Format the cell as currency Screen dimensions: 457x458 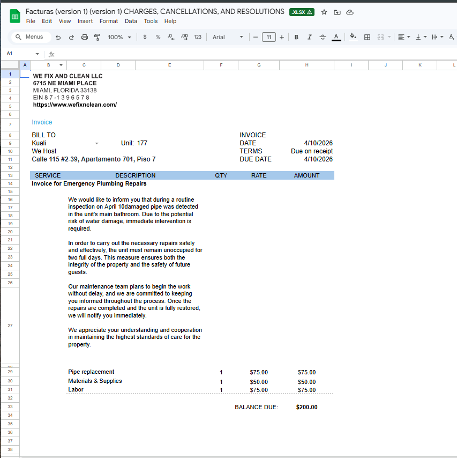pyautogui.click(x=145, y=37)
